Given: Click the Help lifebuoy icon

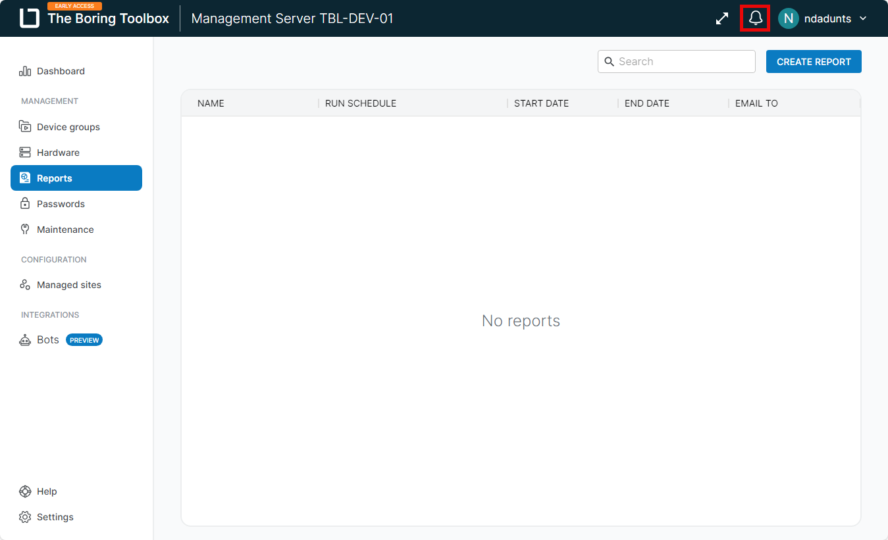Looking at the screenshot, I should (x=25, y=491).
